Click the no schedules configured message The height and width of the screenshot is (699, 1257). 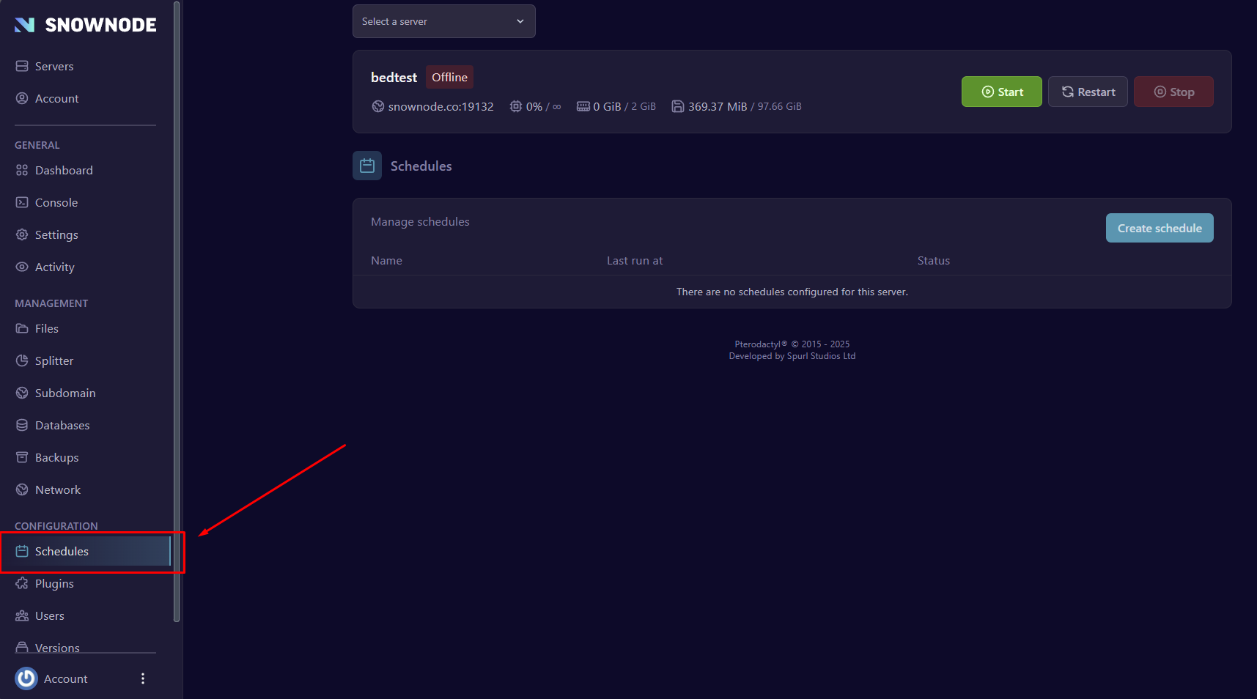coord(792,292)
